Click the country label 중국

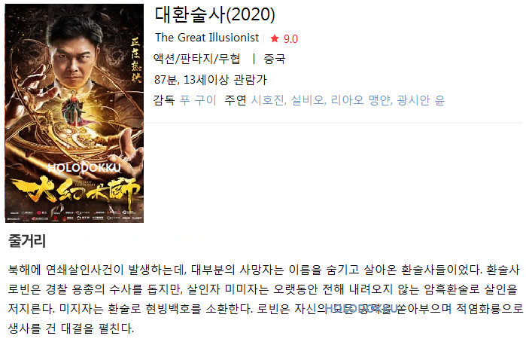[275, 59]
